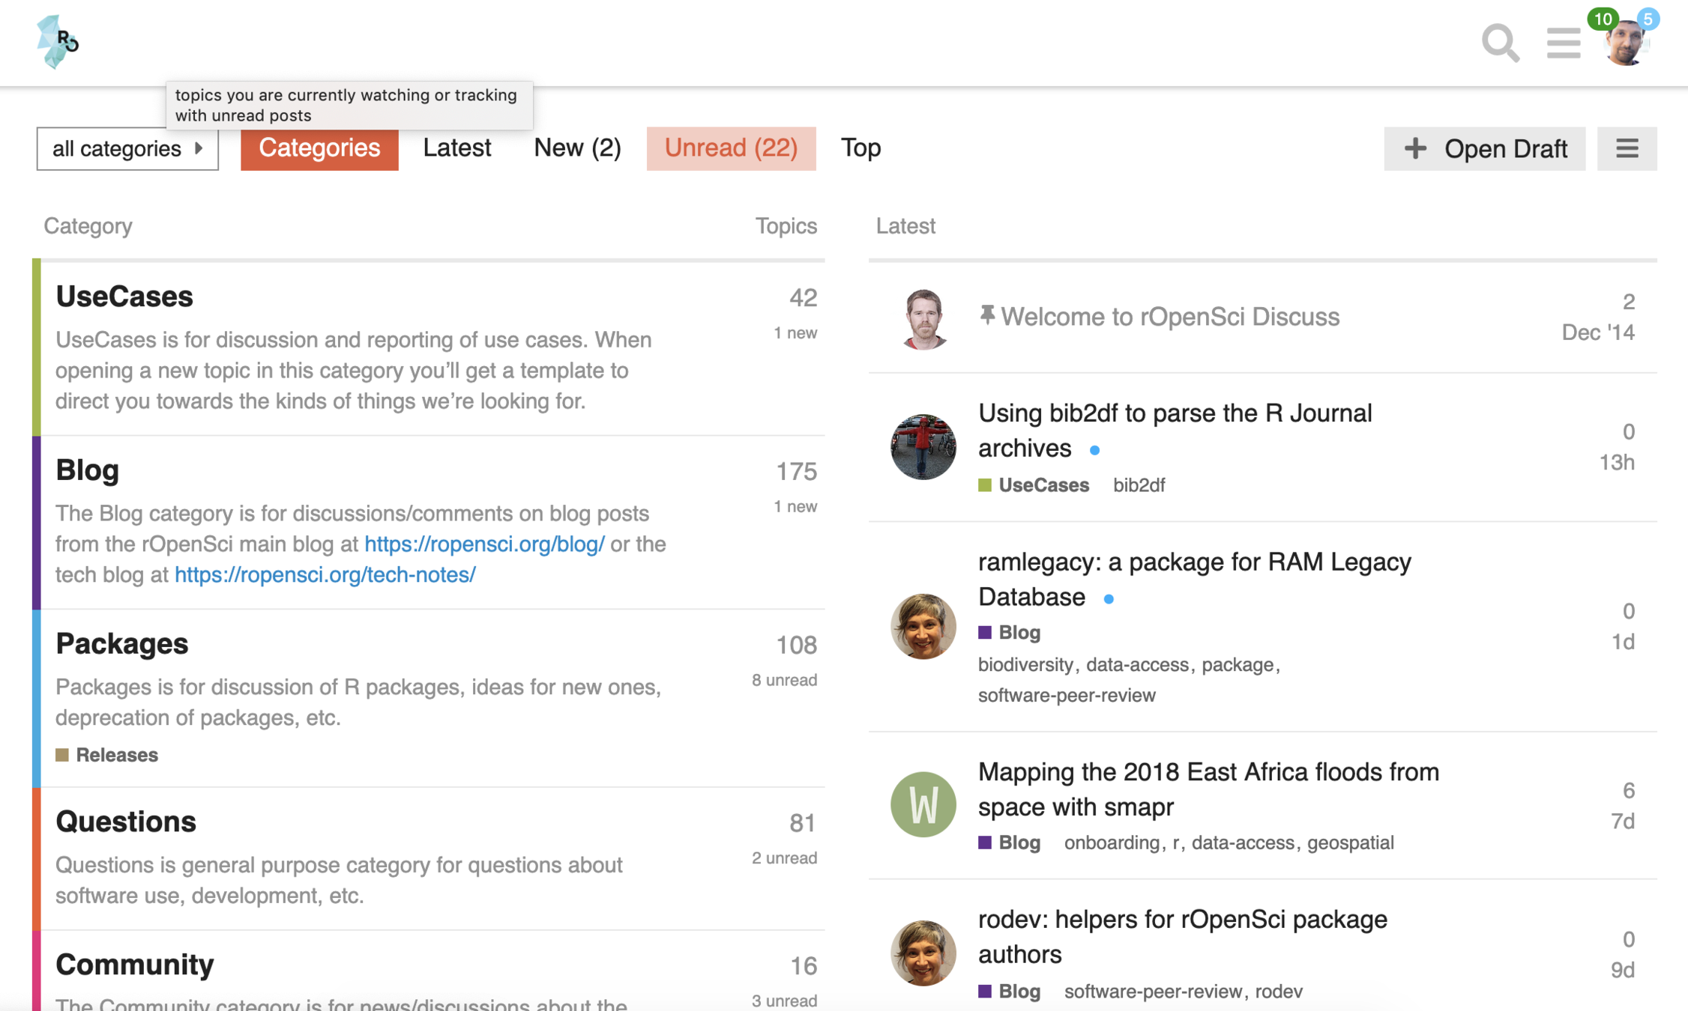Image resolution: width=1688 pixels, height=1011 pixels.
Task: Switch to the Latest tab
Action: pyautogui.click(x=457, y=148)
